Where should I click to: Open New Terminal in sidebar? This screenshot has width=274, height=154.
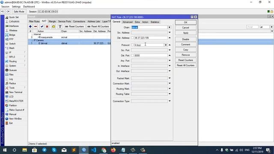pos(15,92)
